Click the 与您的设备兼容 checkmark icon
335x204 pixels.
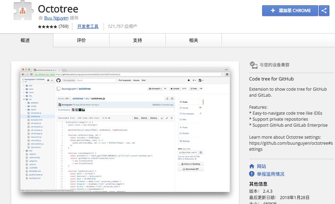[253, 64]
